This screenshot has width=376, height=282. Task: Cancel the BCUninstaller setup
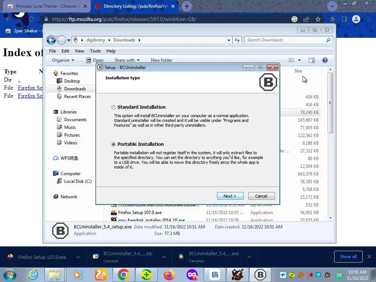tap(261, 196)
